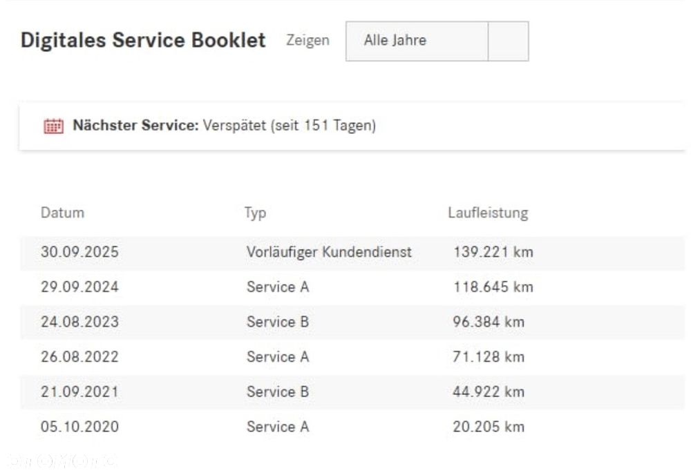Click the Nächster Service notice banner
The image size is (691, 475).
[x=352, y=126]
